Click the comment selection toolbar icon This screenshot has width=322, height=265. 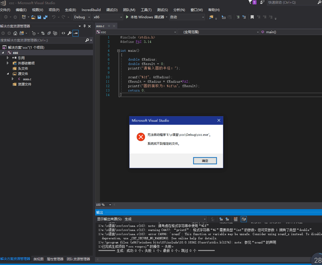pyautogui.click(x=238, y=17)
